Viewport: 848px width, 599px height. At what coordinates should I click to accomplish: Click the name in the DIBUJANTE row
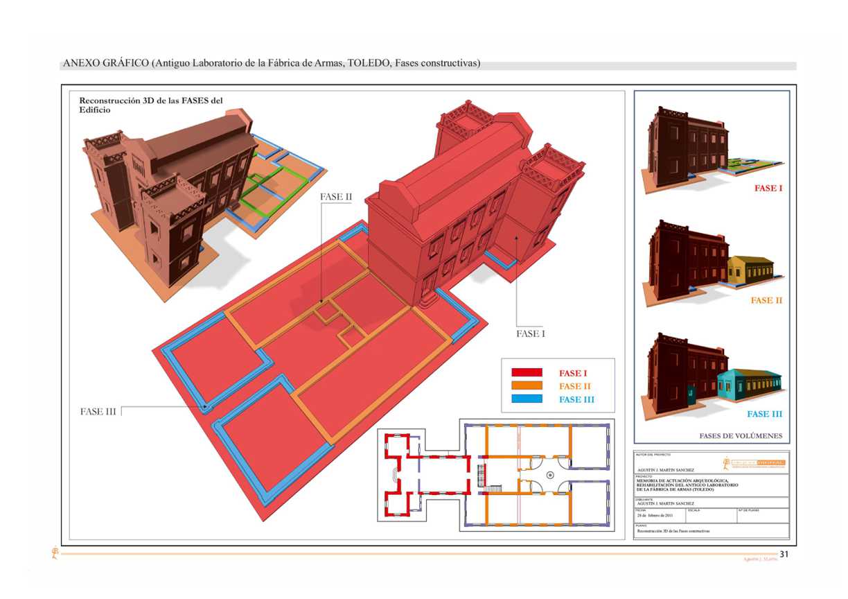tap(666, 503)
